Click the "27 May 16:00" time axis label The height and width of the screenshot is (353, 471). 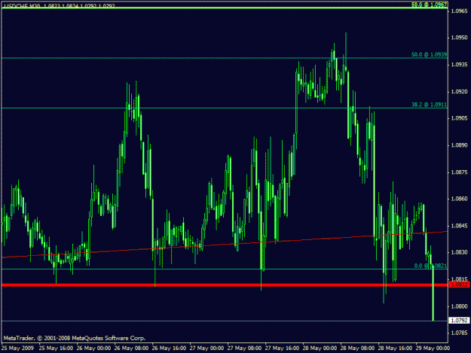click(282, 348)
